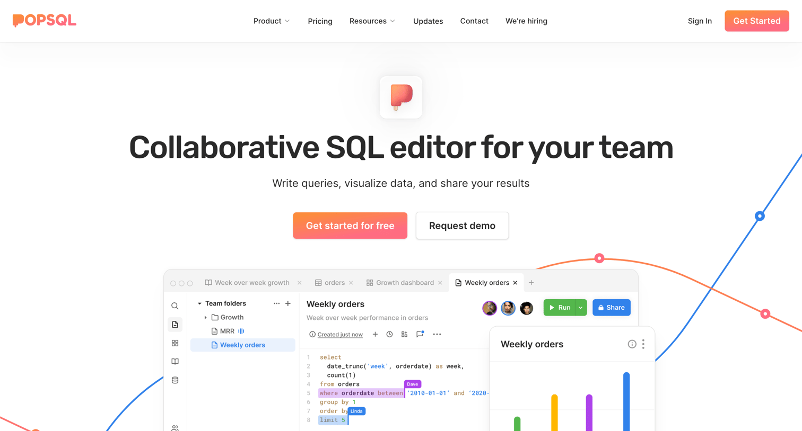
Task: Open the notebook book icon in sidebar
Action: (x=175, y=362)
